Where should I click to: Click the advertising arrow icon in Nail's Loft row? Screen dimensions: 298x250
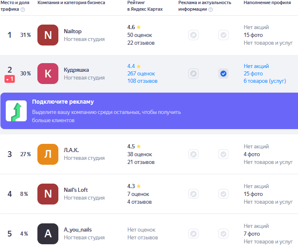coord(194,194)
